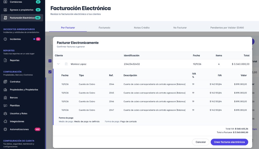Viewport: 259px width, 149px height.
Task: Click the Plantillas templates icon
Action: point(5,106)
